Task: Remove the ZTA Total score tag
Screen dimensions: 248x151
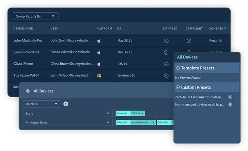Action: [143, 114]
